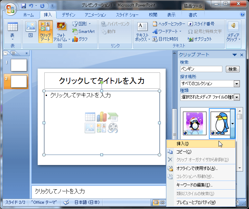Screen dimensions: 249x209
Task: Choose 挿入(I) from context menu
Action: click(x=201, y=144)
